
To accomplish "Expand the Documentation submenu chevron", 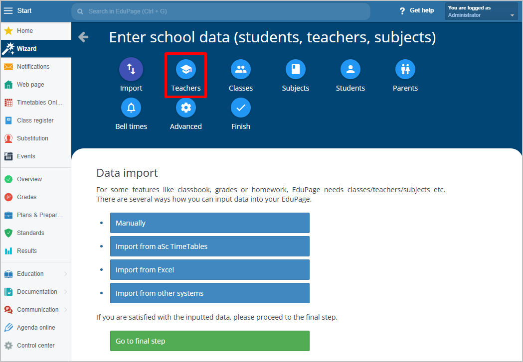I will [x=66, y=292].
